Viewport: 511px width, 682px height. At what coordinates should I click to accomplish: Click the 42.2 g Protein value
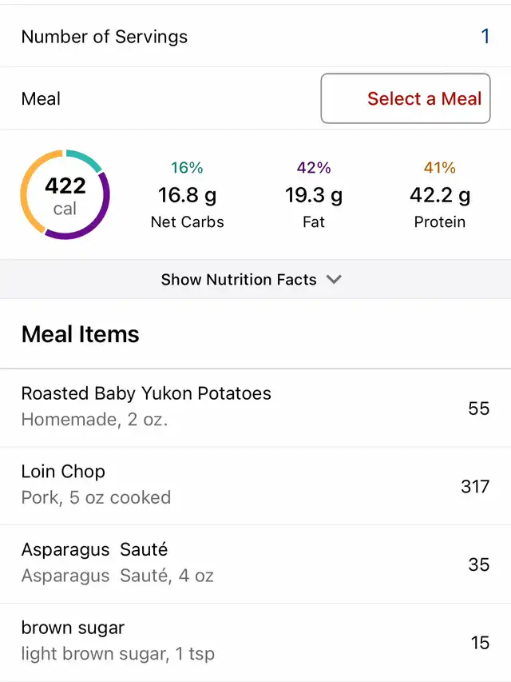(x=439, y=195)
